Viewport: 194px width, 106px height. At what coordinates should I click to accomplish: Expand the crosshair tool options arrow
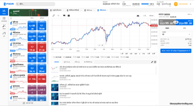[x=61, y=16]
